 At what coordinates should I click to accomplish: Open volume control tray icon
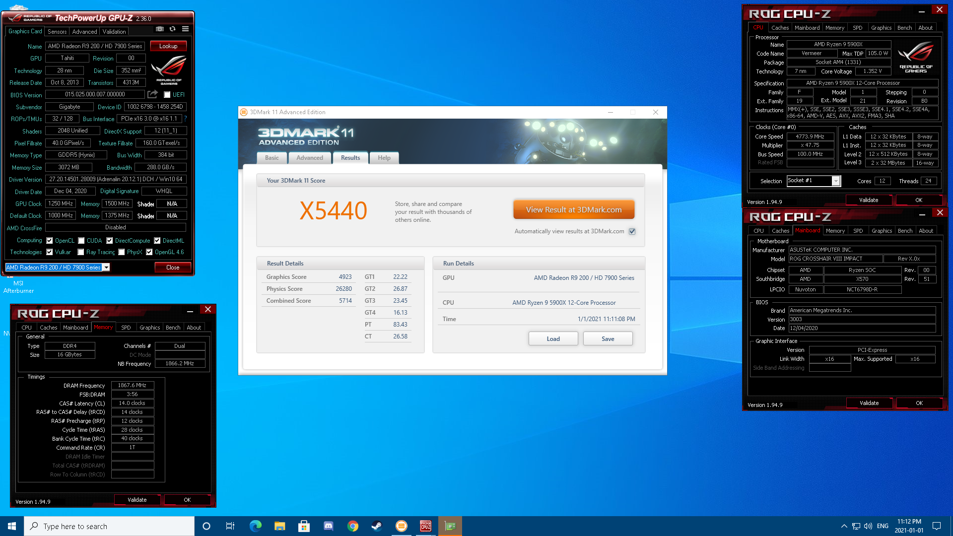pos(868,526)
